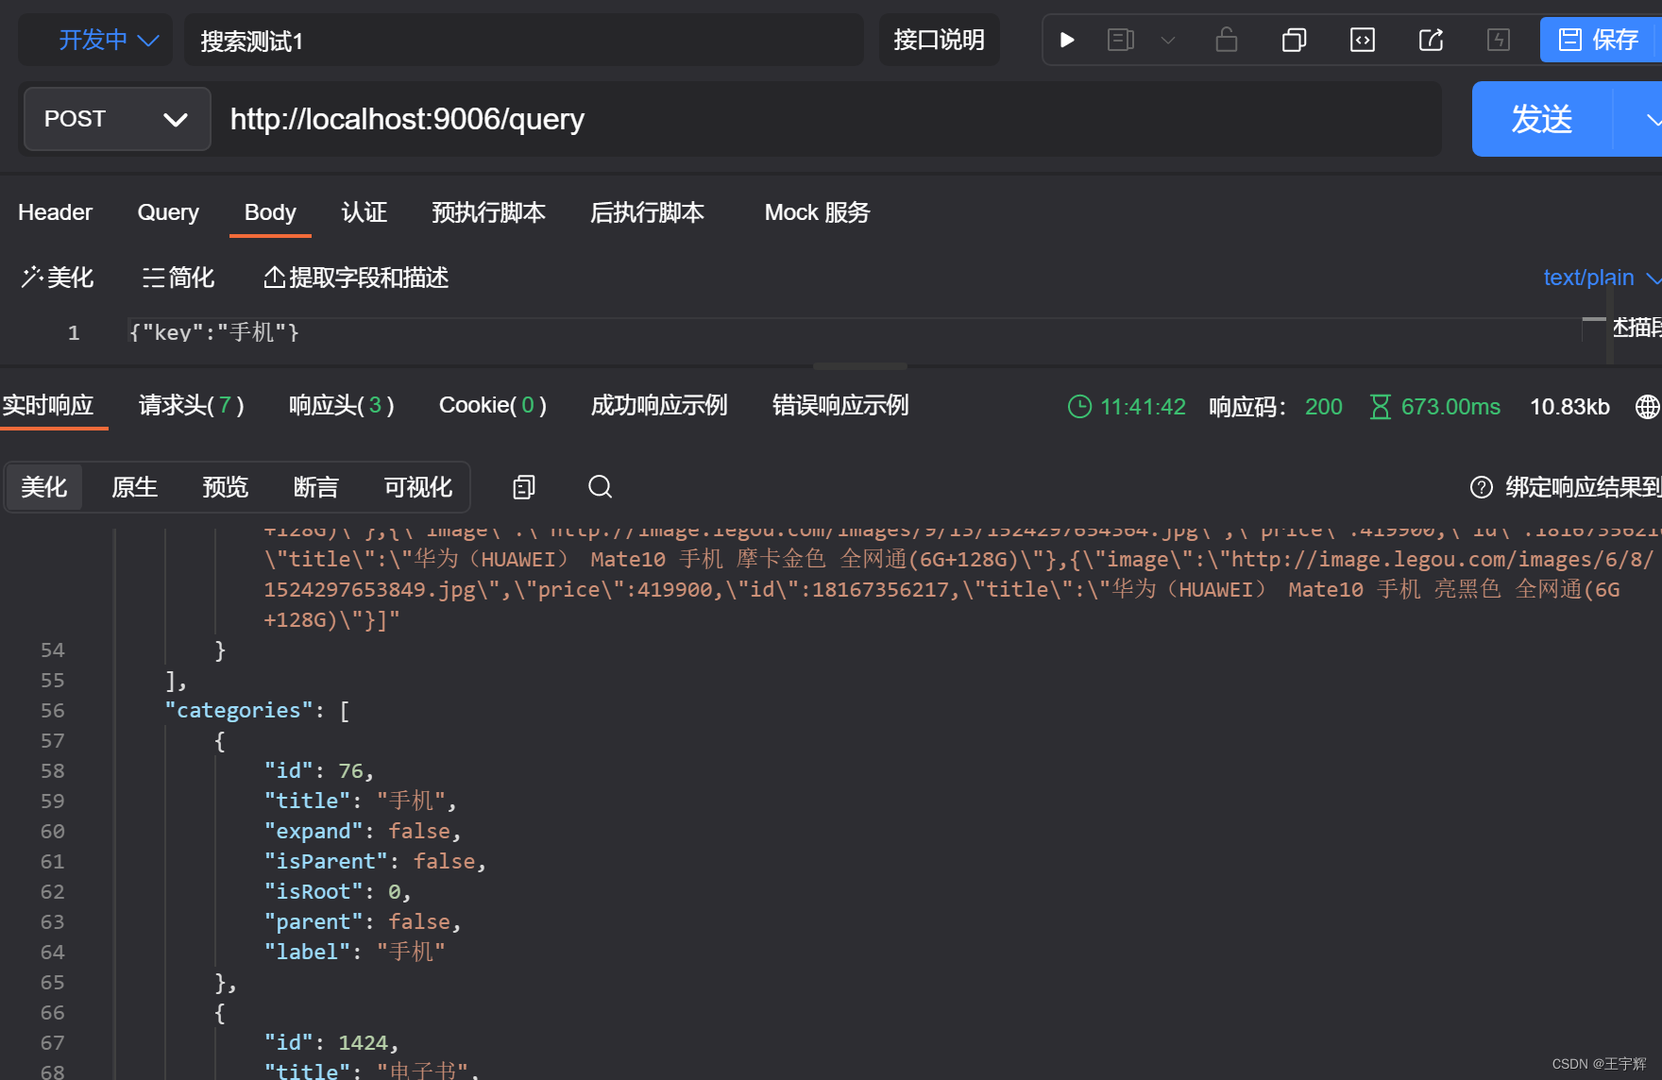Switch to the Header tab
Viewport: 1662px width, 1080px height.
[x=55, y=212]
